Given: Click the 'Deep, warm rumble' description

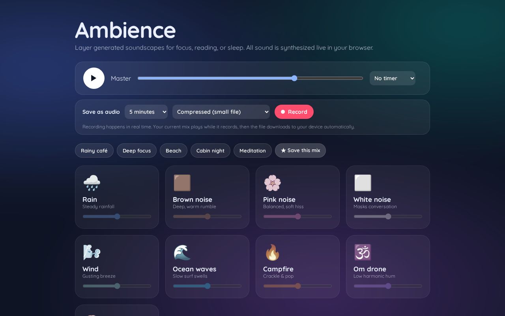Looking at the screenshot, I should click(195, 207).
